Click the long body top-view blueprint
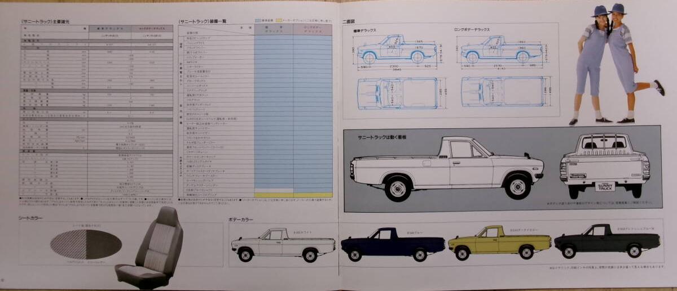The width and height of the screenshot is (677, 291). (x=502, y=91)
